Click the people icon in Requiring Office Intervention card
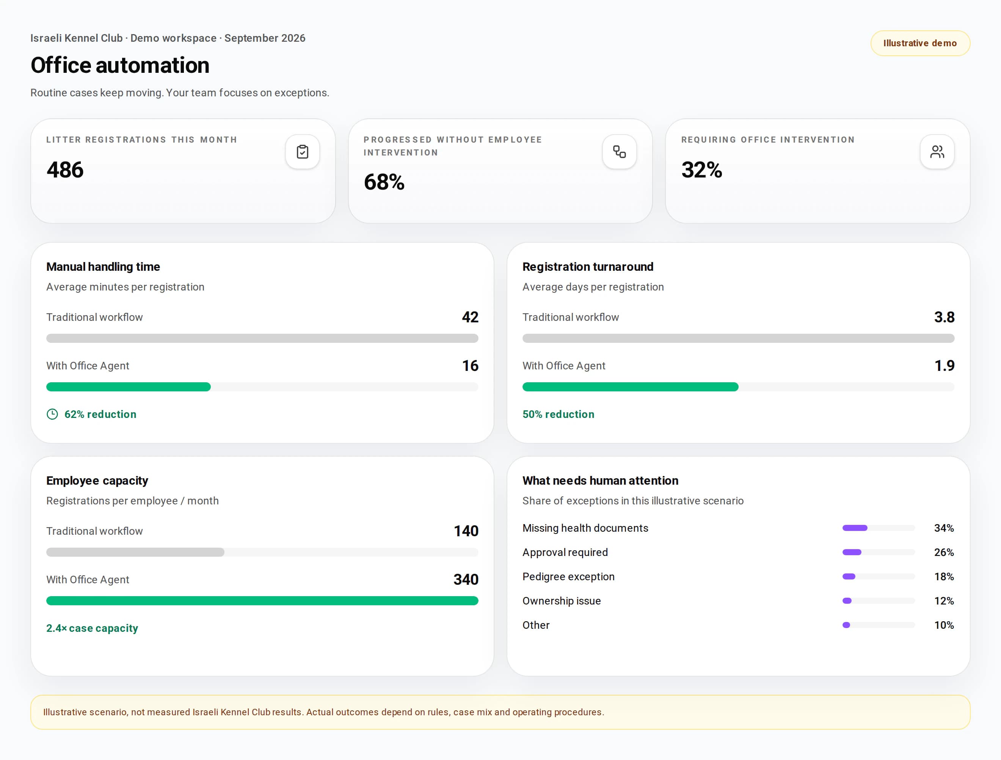This screenshot has height=760, width=1001. (x=937, y=152)
